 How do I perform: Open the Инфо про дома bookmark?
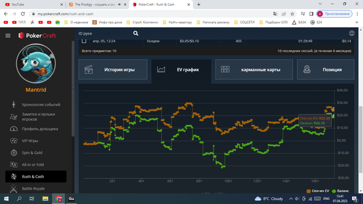coord(107,22)
